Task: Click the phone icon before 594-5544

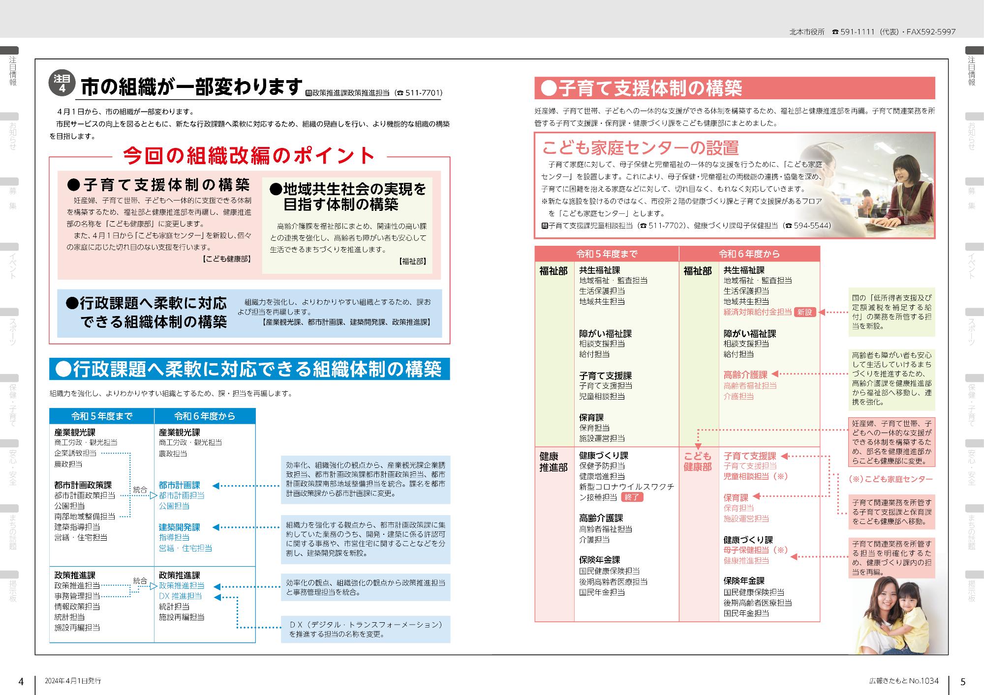Action: (x=788, y=226)
